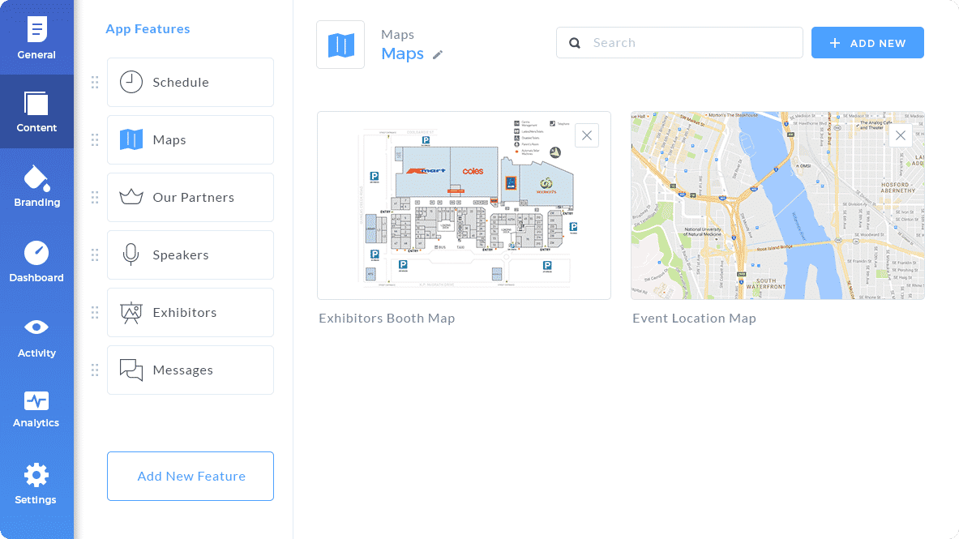Click the App Features heading

(x=148, y=28)
